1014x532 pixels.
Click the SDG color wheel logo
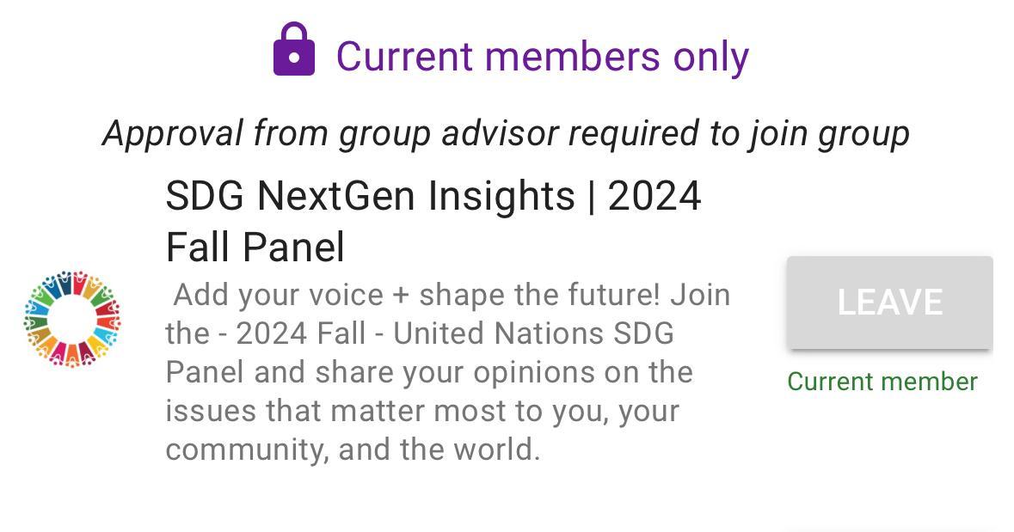[72, 319]
